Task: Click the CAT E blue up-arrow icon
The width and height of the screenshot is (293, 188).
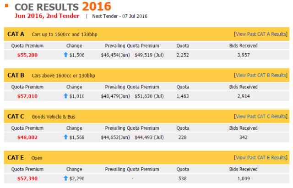Action: [x=65, y=178]
